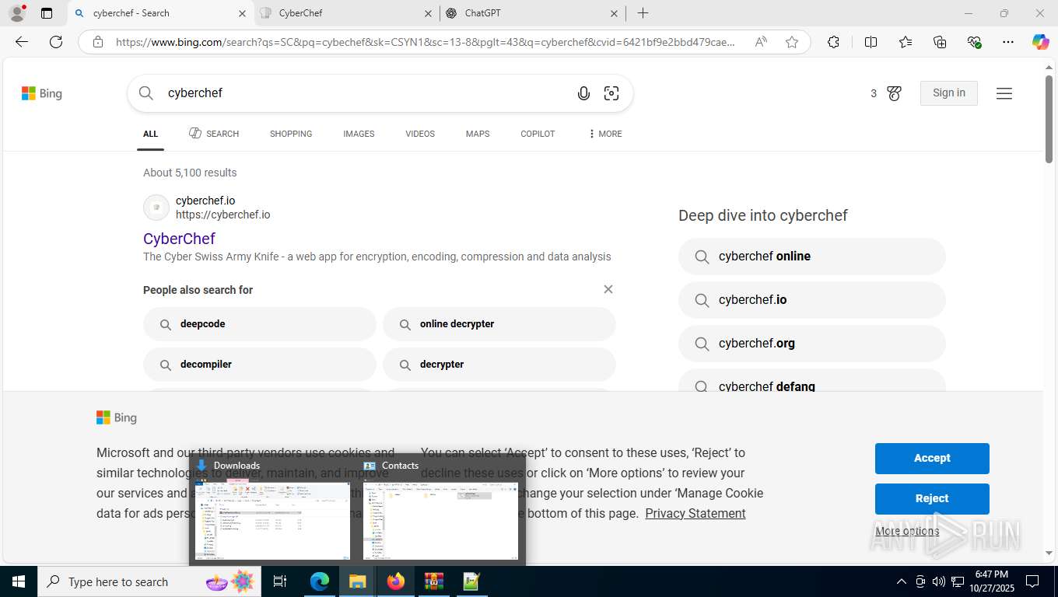
Task: Open the Windows Start menu
Action: (18, 581)
